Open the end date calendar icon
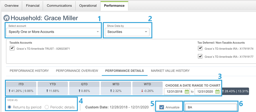256x112 pixels. pyautogui.click(x=217, y=91)
